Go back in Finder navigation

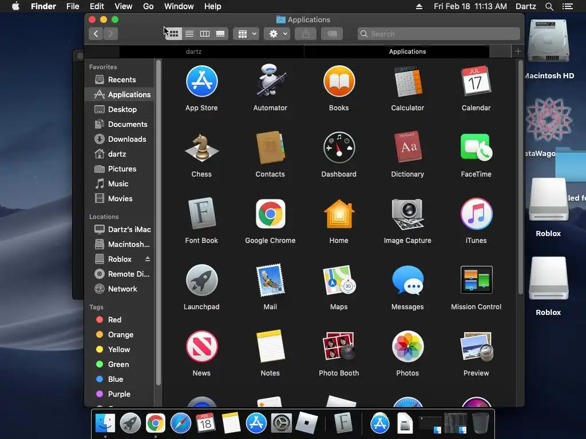pos(96,34)
